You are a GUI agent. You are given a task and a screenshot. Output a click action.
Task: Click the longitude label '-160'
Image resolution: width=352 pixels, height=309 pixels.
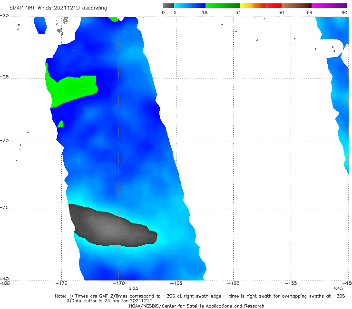(234, 283)
